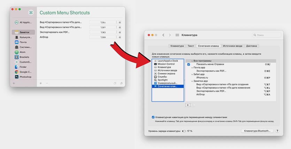Select Atom app in Custom Shortcuts sidebar
This screenshot has width=291, height=149.
[x=20, y=52]
